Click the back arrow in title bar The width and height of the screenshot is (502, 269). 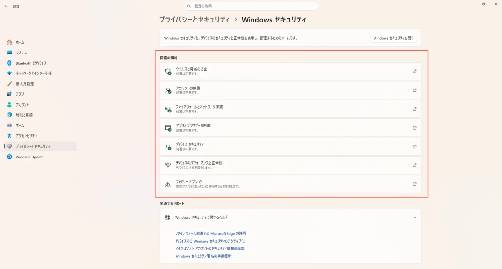tap(6, 6)
